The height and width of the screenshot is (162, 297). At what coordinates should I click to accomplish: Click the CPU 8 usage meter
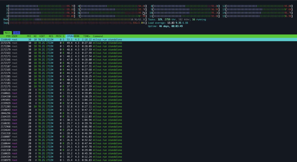pyautogui.click(x=185, y=6)
